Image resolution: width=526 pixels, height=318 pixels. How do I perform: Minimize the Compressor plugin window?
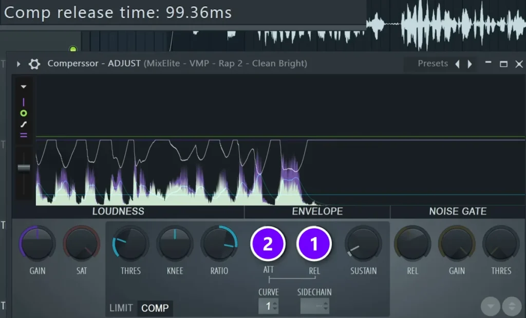coord(488,63)
